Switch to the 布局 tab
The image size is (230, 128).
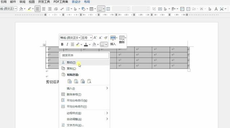87,2
